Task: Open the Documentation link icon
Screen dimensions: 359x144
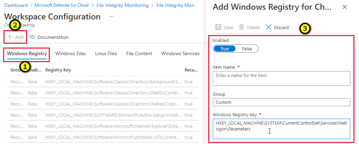Action: pyautogui.click(x=32, y=37)
